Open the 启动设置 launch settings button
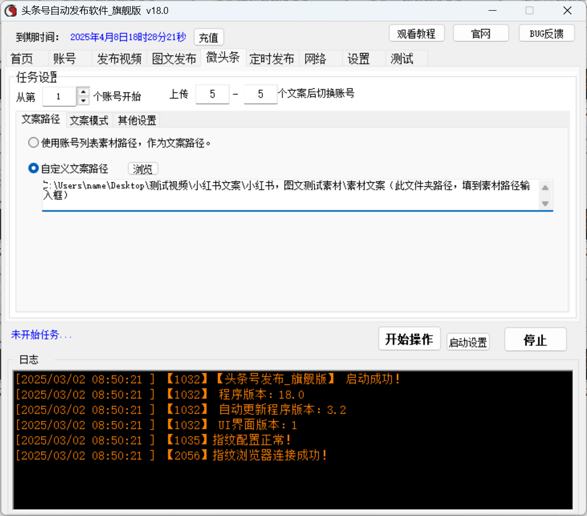587x516 pixels. click(468, 342)
